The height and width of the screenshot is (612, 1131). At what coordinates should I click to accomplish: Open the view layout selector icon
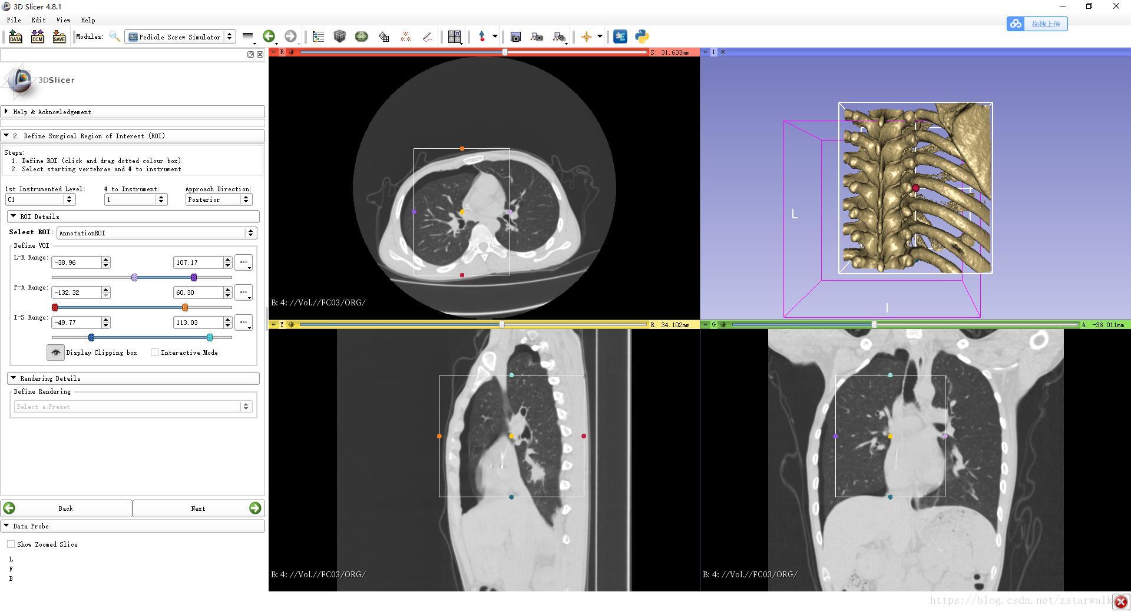pos(454,36)
